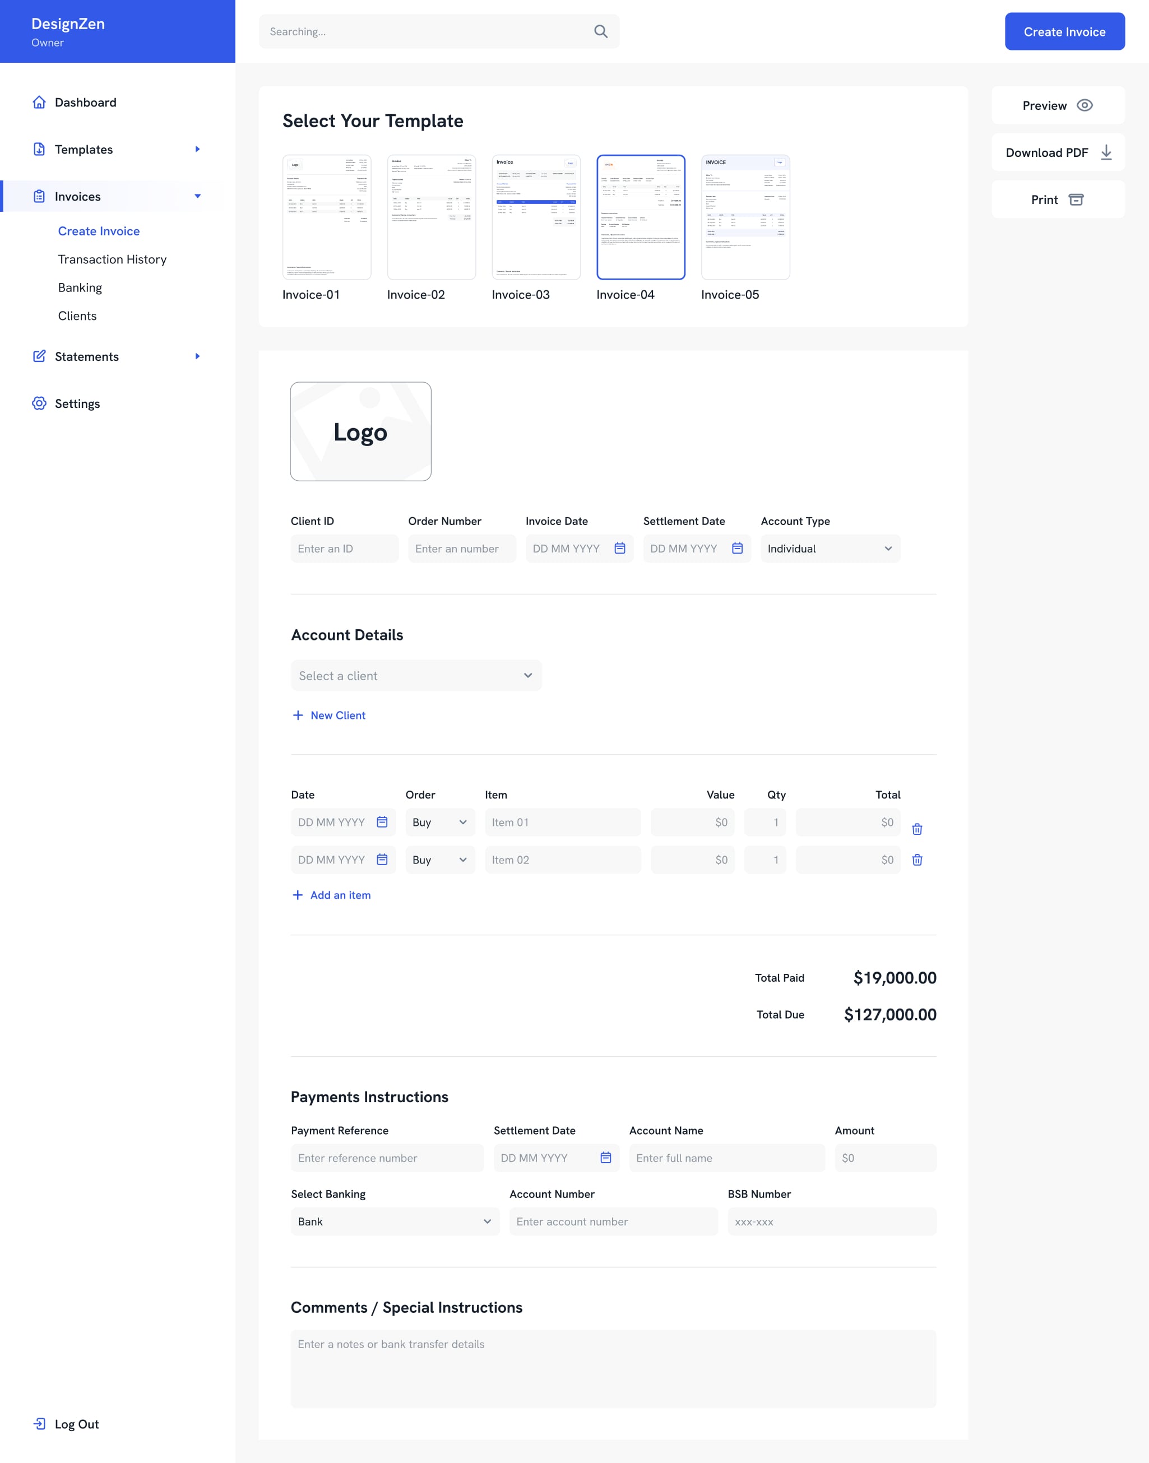Click the plus icon beside New Client
1149x1463 pixels.
click(x=298, y=716)
